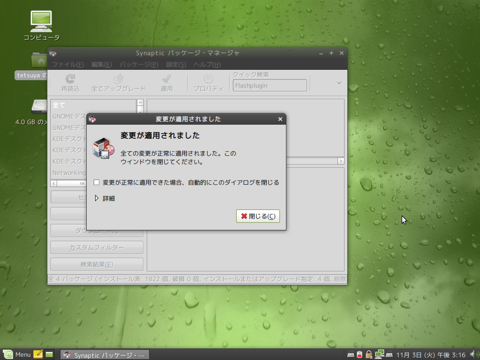Click the カスタムフィルター button in Synaptic

(97, 247)
